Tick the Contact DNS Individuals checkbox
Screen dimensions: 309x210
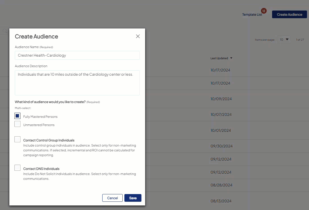(x=17, y=168)
